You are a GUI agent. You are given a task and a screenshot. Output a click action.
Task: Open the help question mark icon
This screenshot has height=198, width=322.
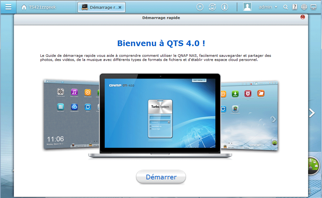[x=295, y=7]
